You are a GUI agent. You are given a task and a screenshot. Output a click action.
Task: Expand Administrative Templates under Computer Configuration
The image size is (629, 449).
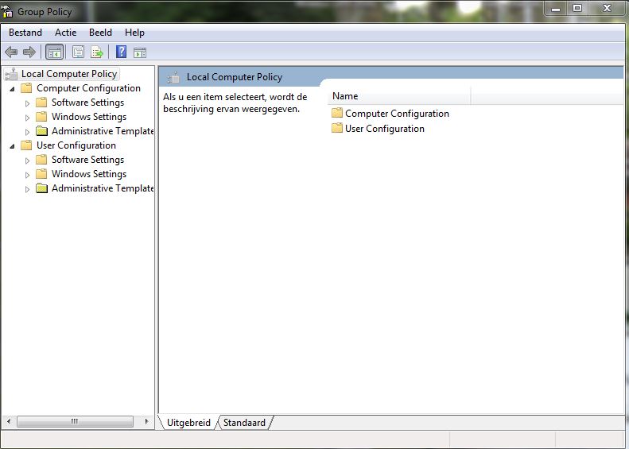tap(27, 132)
